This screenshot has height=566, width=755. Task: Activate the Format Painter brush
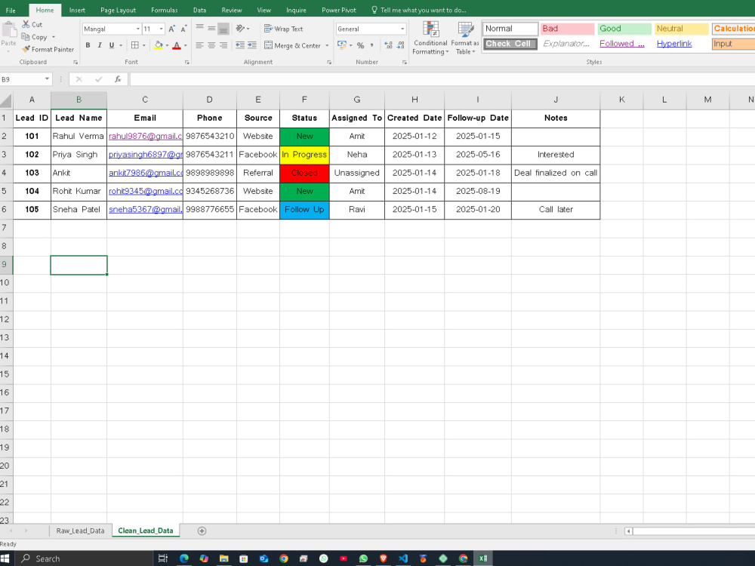pyautogui.click(x=48, y=49)
